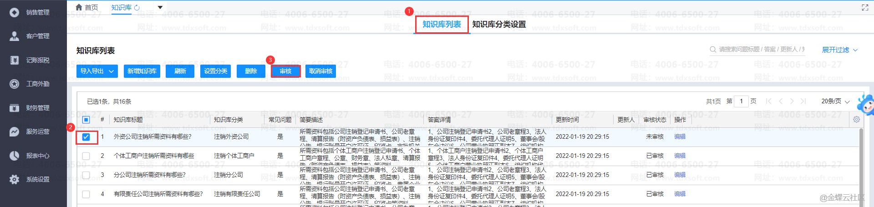Click the Sales Management (销售管理) sidebar icon
874x207 pixels.
[x=14, y=12]
